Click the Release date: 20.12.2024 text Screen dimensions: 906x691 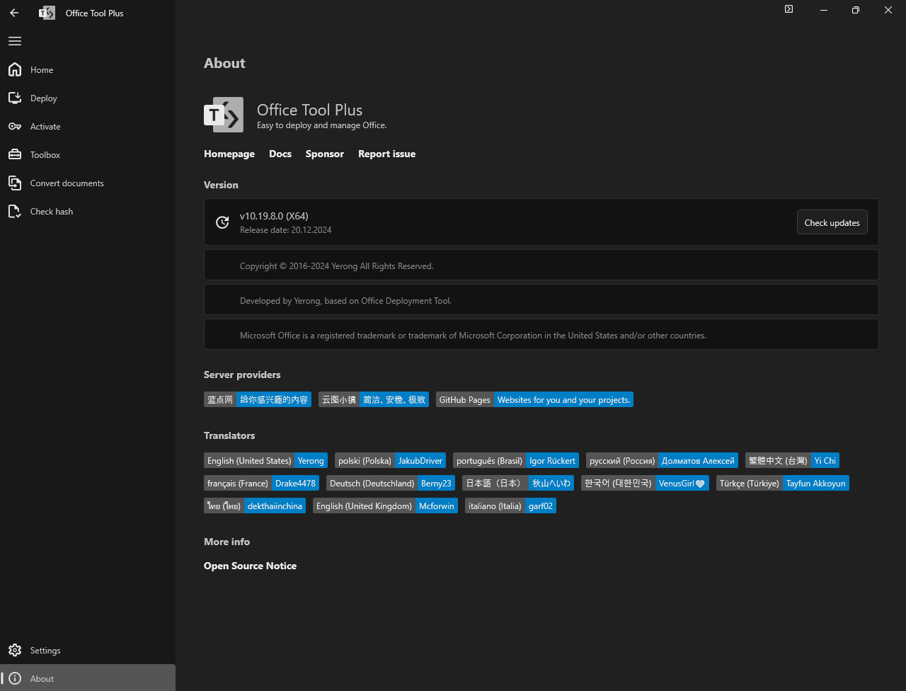click(285, 230)
